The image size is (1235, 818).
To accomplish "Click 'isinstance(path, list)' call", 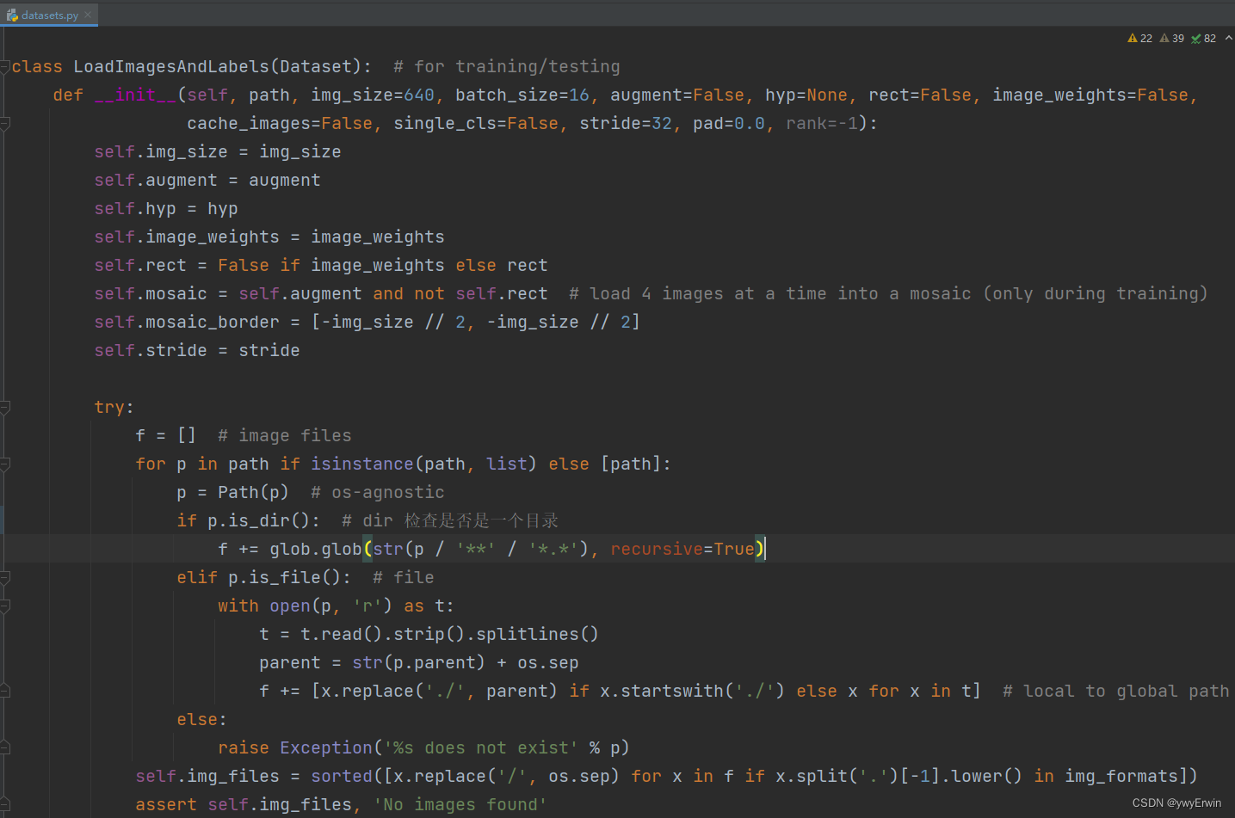I will pos(424,464).
